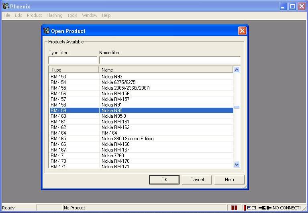Select the RM-167 type cell

click(58, 150)
